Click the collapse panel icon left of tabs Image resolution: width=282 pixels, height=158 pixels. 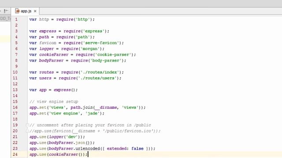[x=6, y=11]
